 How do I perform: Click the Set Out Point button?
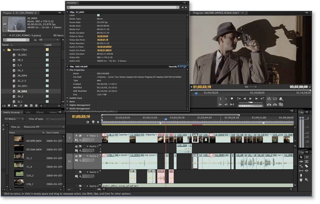tap(226, 99)
